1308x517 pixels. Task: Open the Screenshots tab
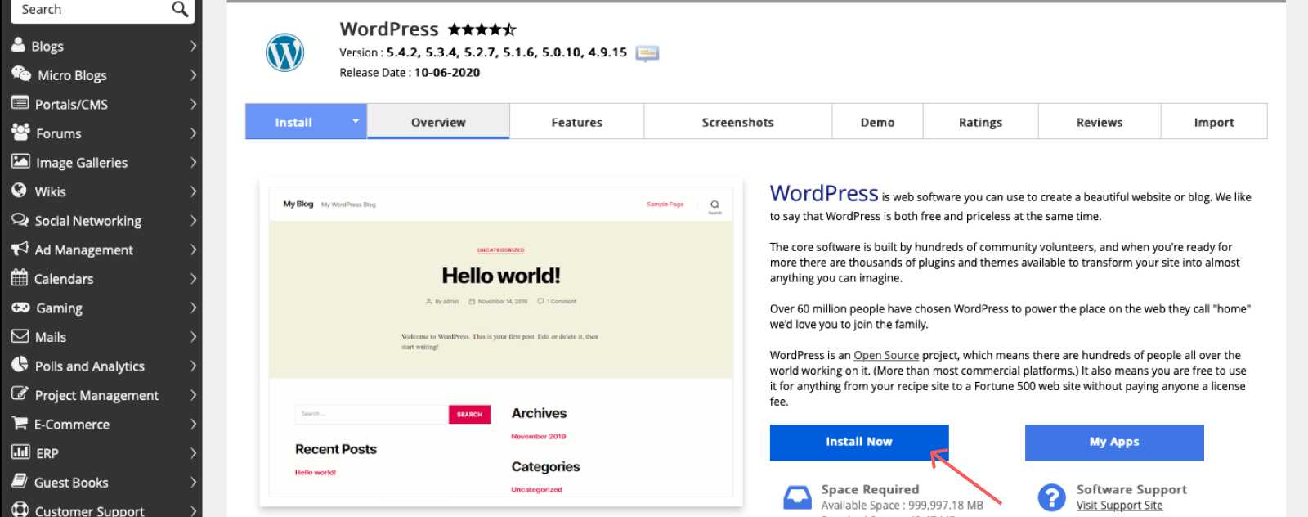pos(737,122)
